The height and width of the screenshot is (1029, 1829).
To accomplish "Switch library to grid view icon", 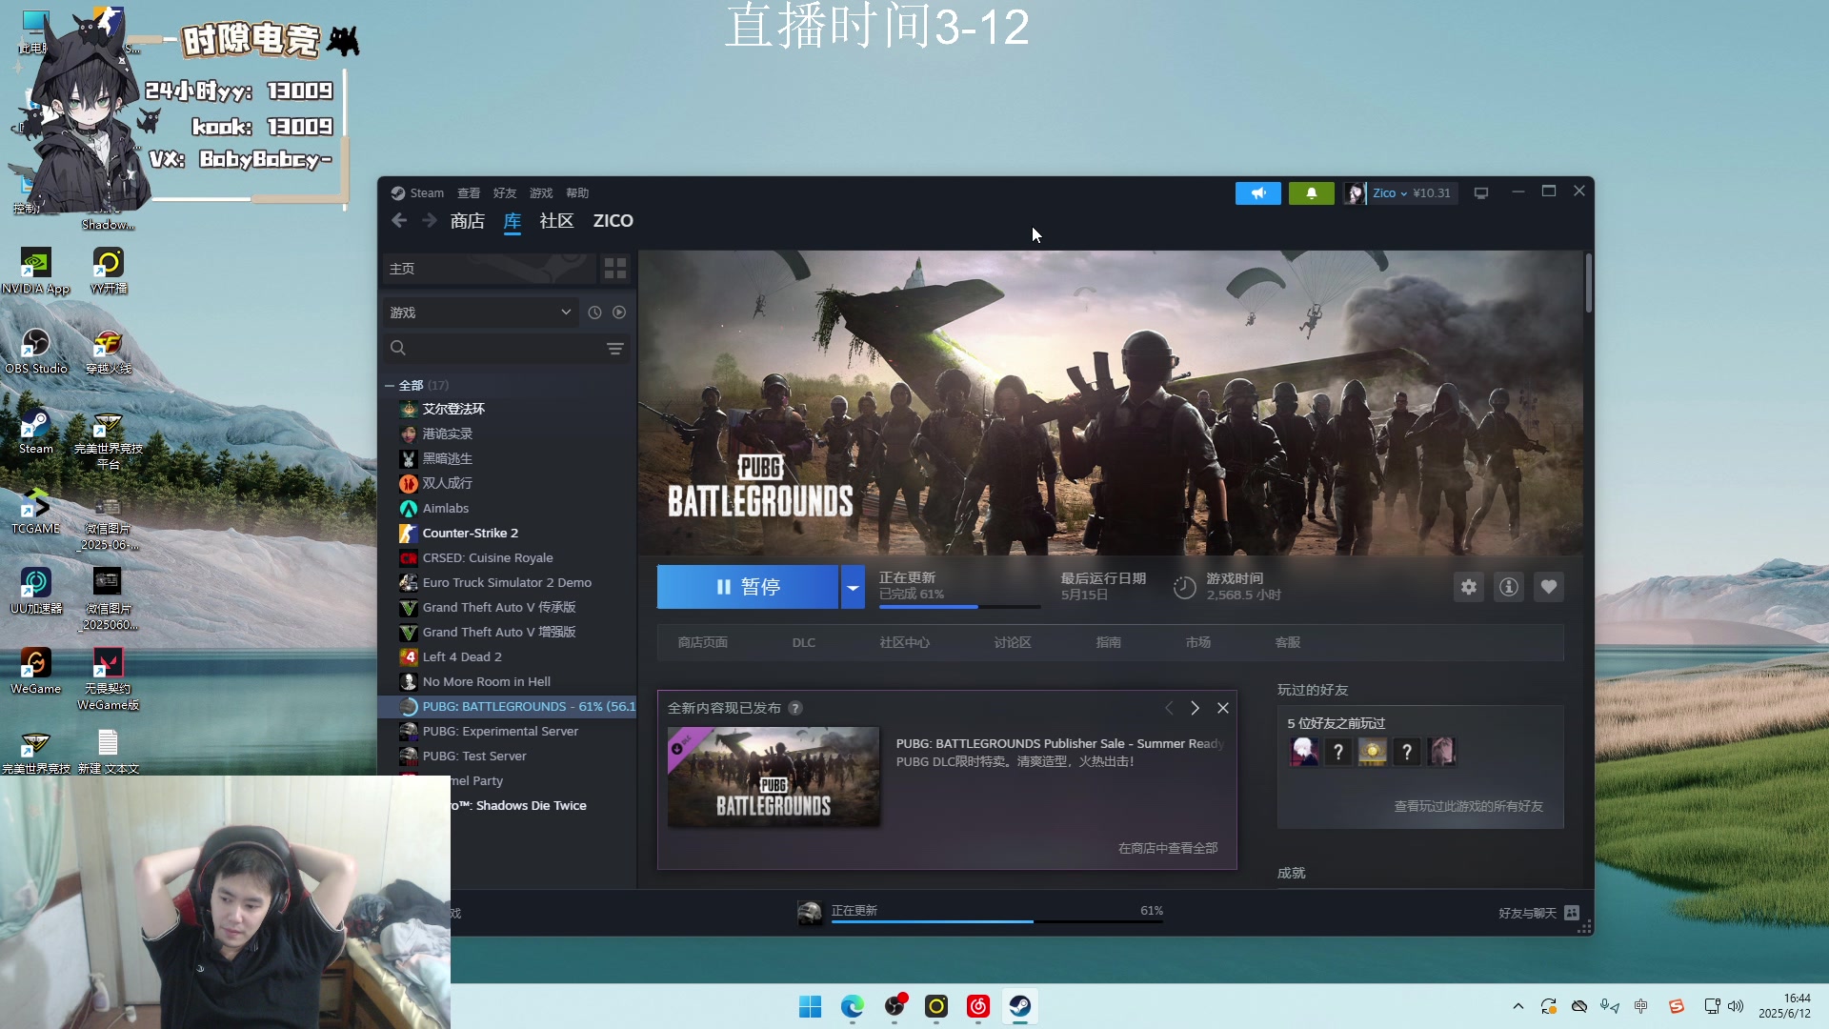I will [615, 269].
